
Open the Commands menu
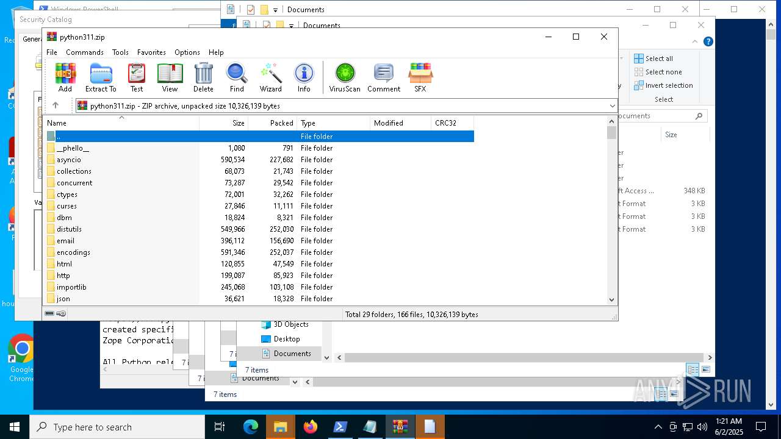(85, 52)
